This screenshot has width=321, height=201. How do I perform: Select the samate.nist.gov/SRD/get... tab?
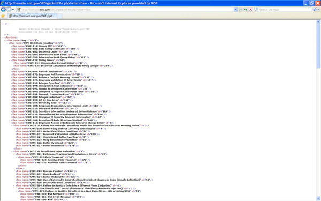tap(32, 16)
